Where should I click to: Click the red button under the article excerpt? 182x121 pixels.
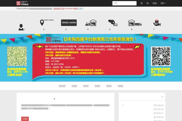pyautogui.click(x=25, y=119)
